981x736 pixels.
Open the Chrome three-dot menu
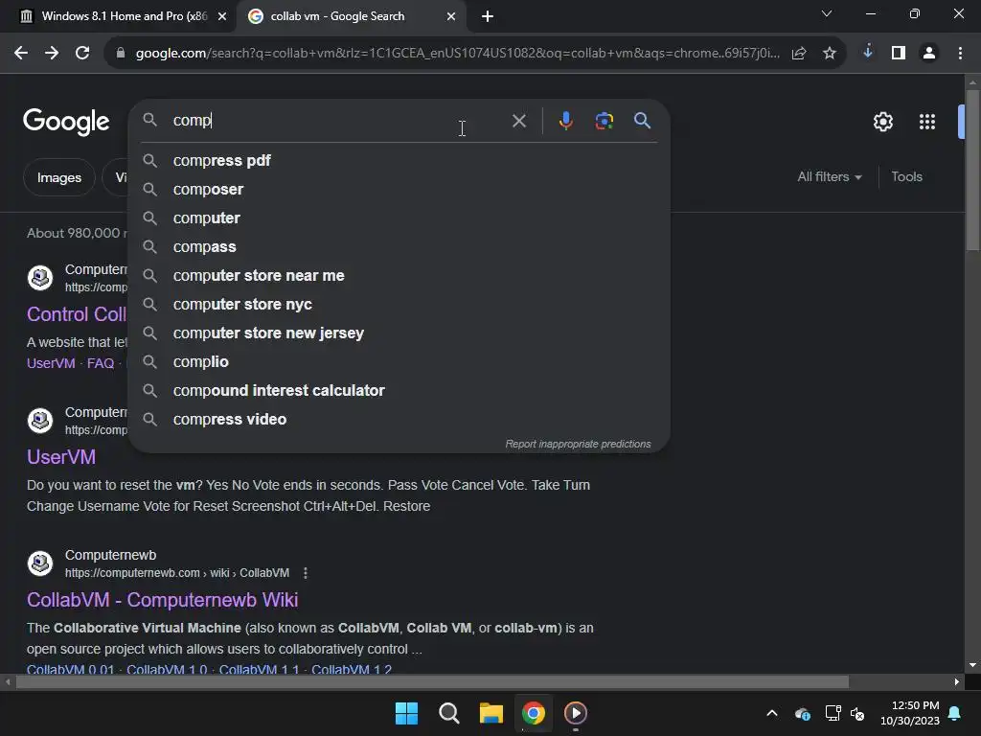960,54
